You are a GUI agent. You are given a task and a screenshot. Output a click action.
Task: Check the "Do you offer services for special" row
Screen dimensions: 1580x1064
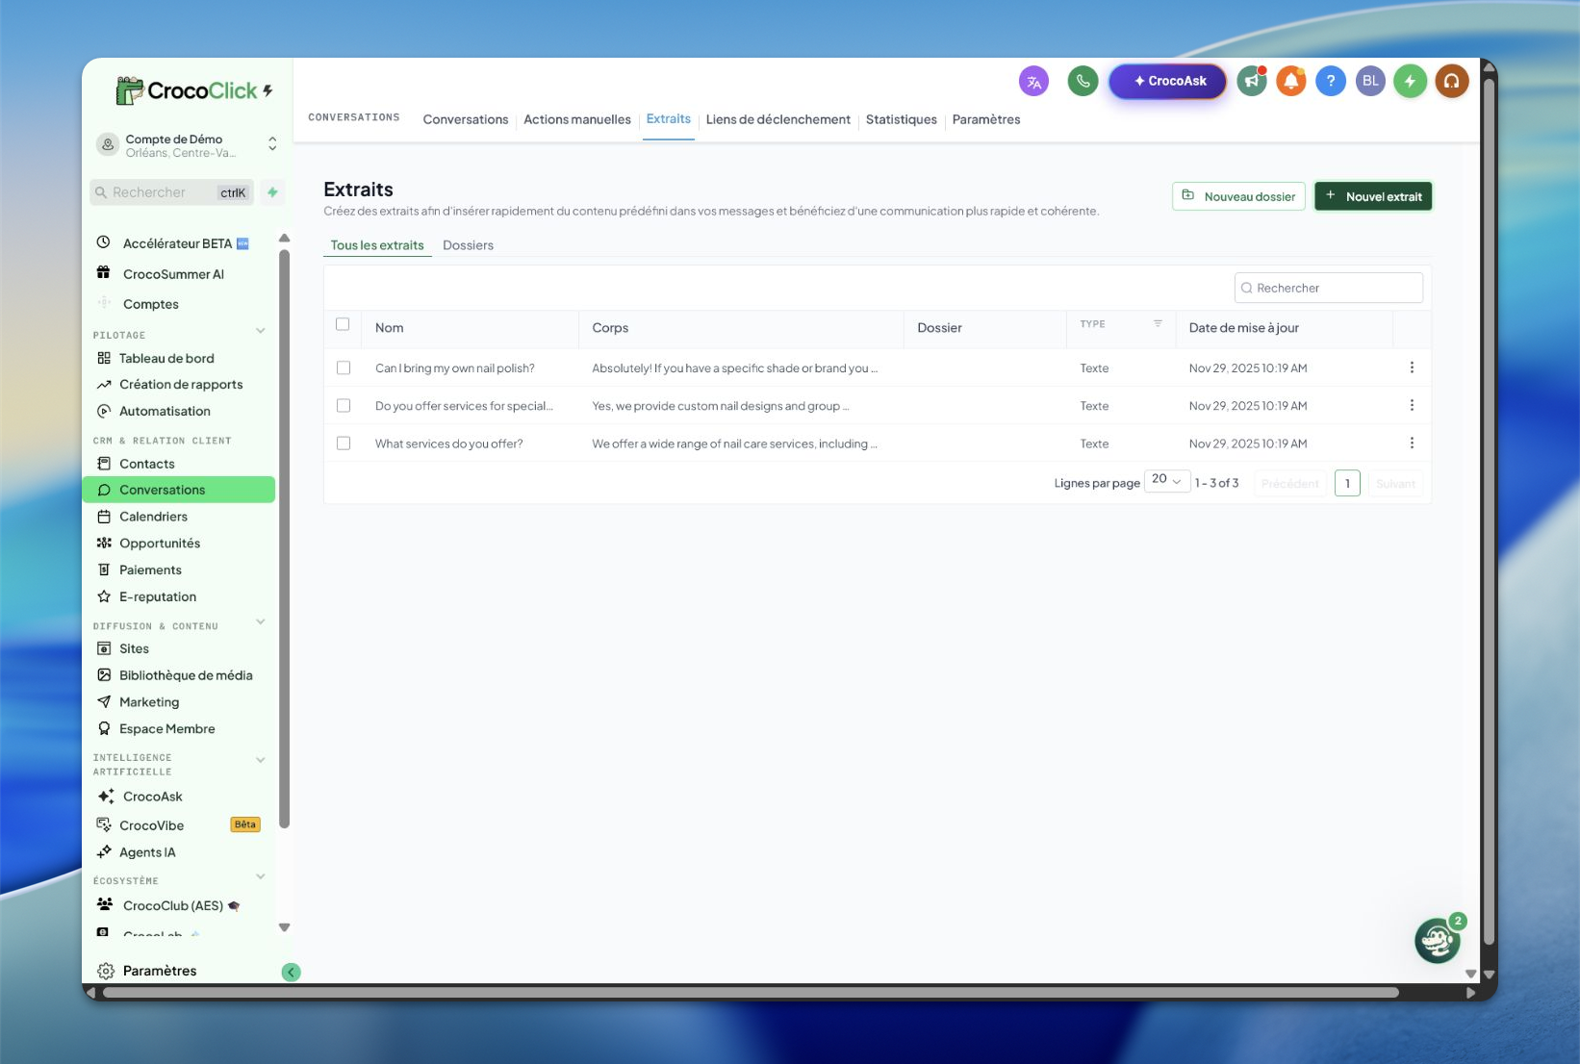[344, 405]
